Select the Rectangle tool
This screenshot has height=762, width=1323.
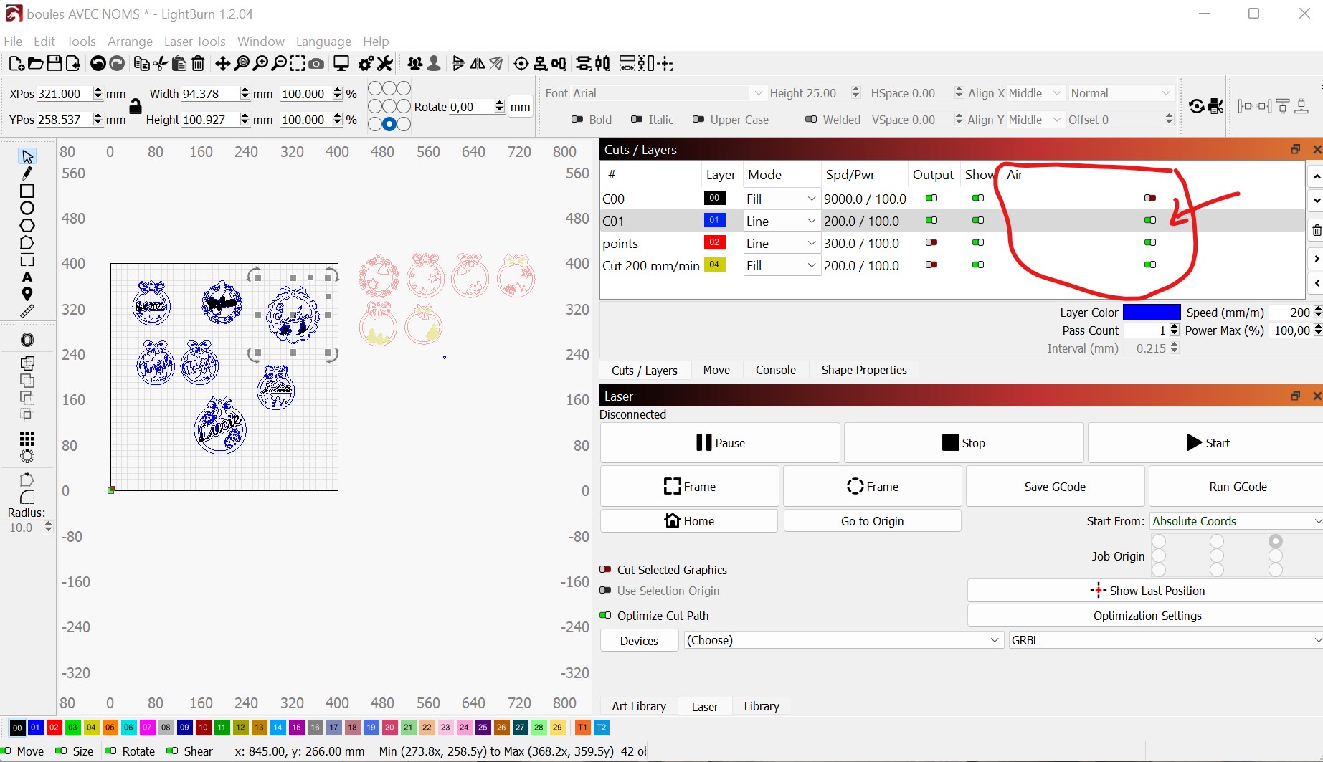tap(27, 191)
